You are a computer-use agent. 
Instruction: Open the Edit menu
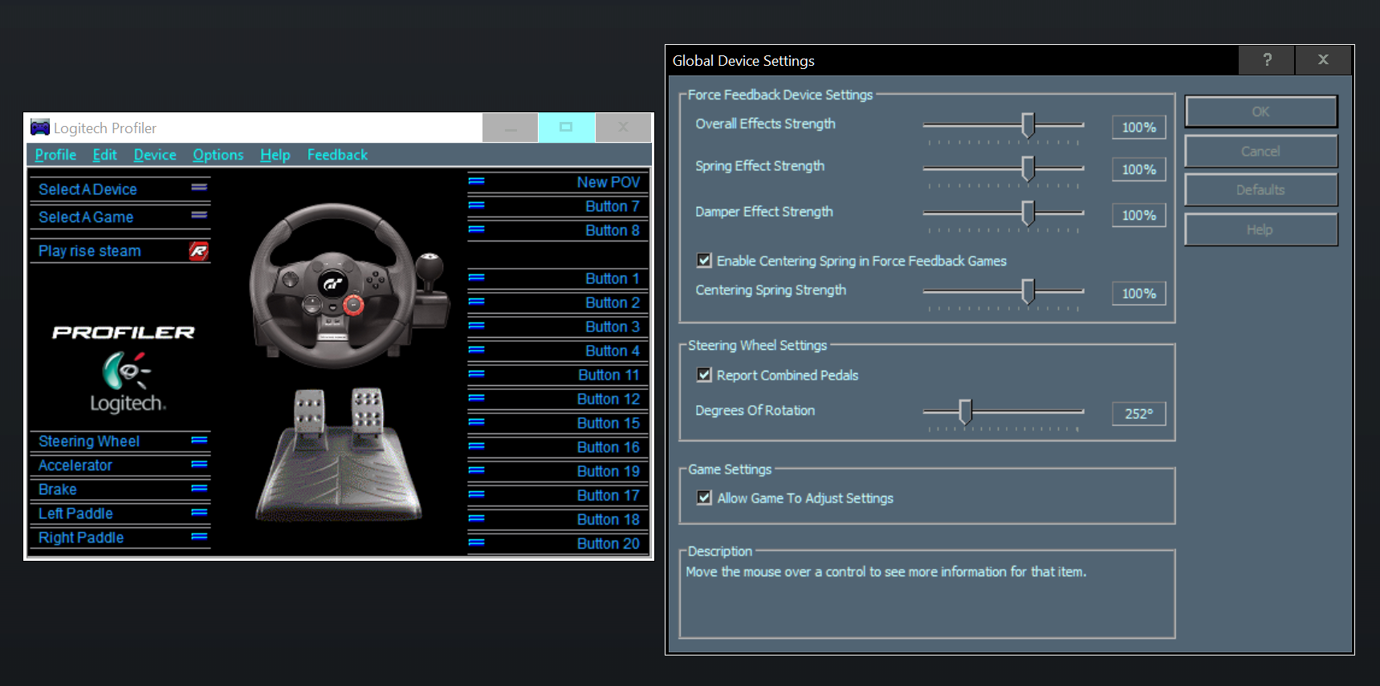pos(104,155)
